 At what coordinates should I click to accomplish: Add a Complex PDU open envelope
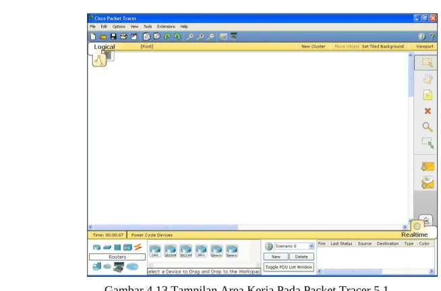(428, 183)
